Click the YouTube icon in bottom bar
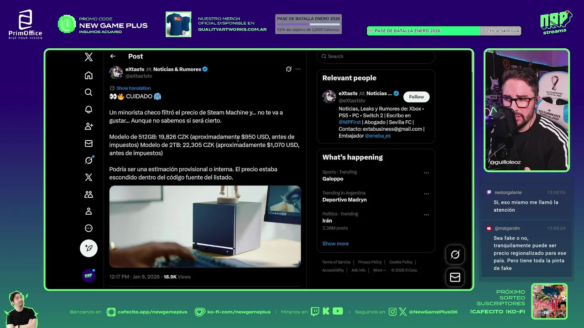Image resolution: width=584 pixels, height=328 pixels. tap(338, 312)
